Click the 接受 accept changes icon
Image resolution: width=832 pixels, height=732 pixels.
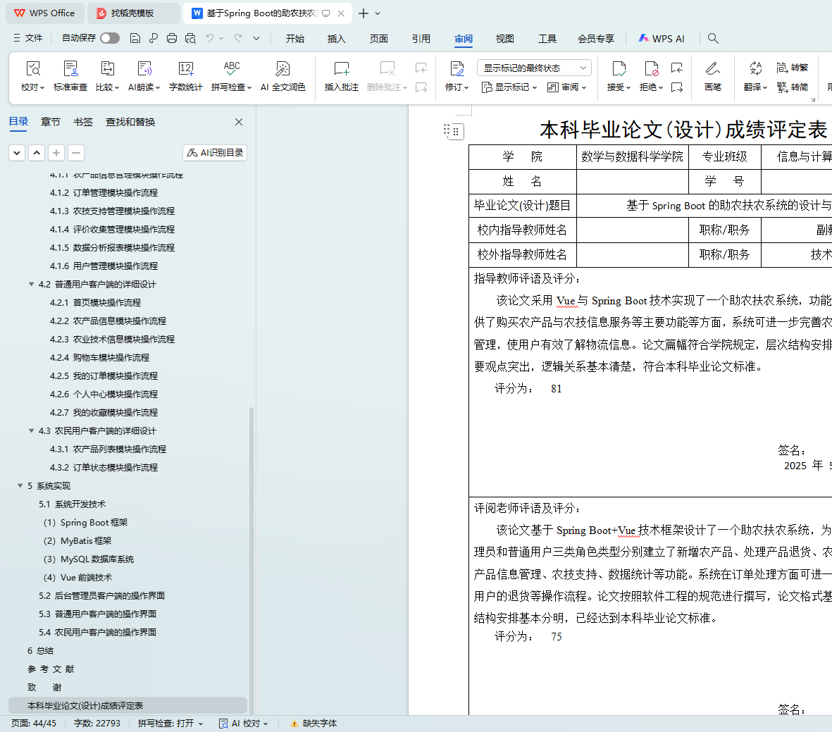pyautogui.click(x=619, y=69)
